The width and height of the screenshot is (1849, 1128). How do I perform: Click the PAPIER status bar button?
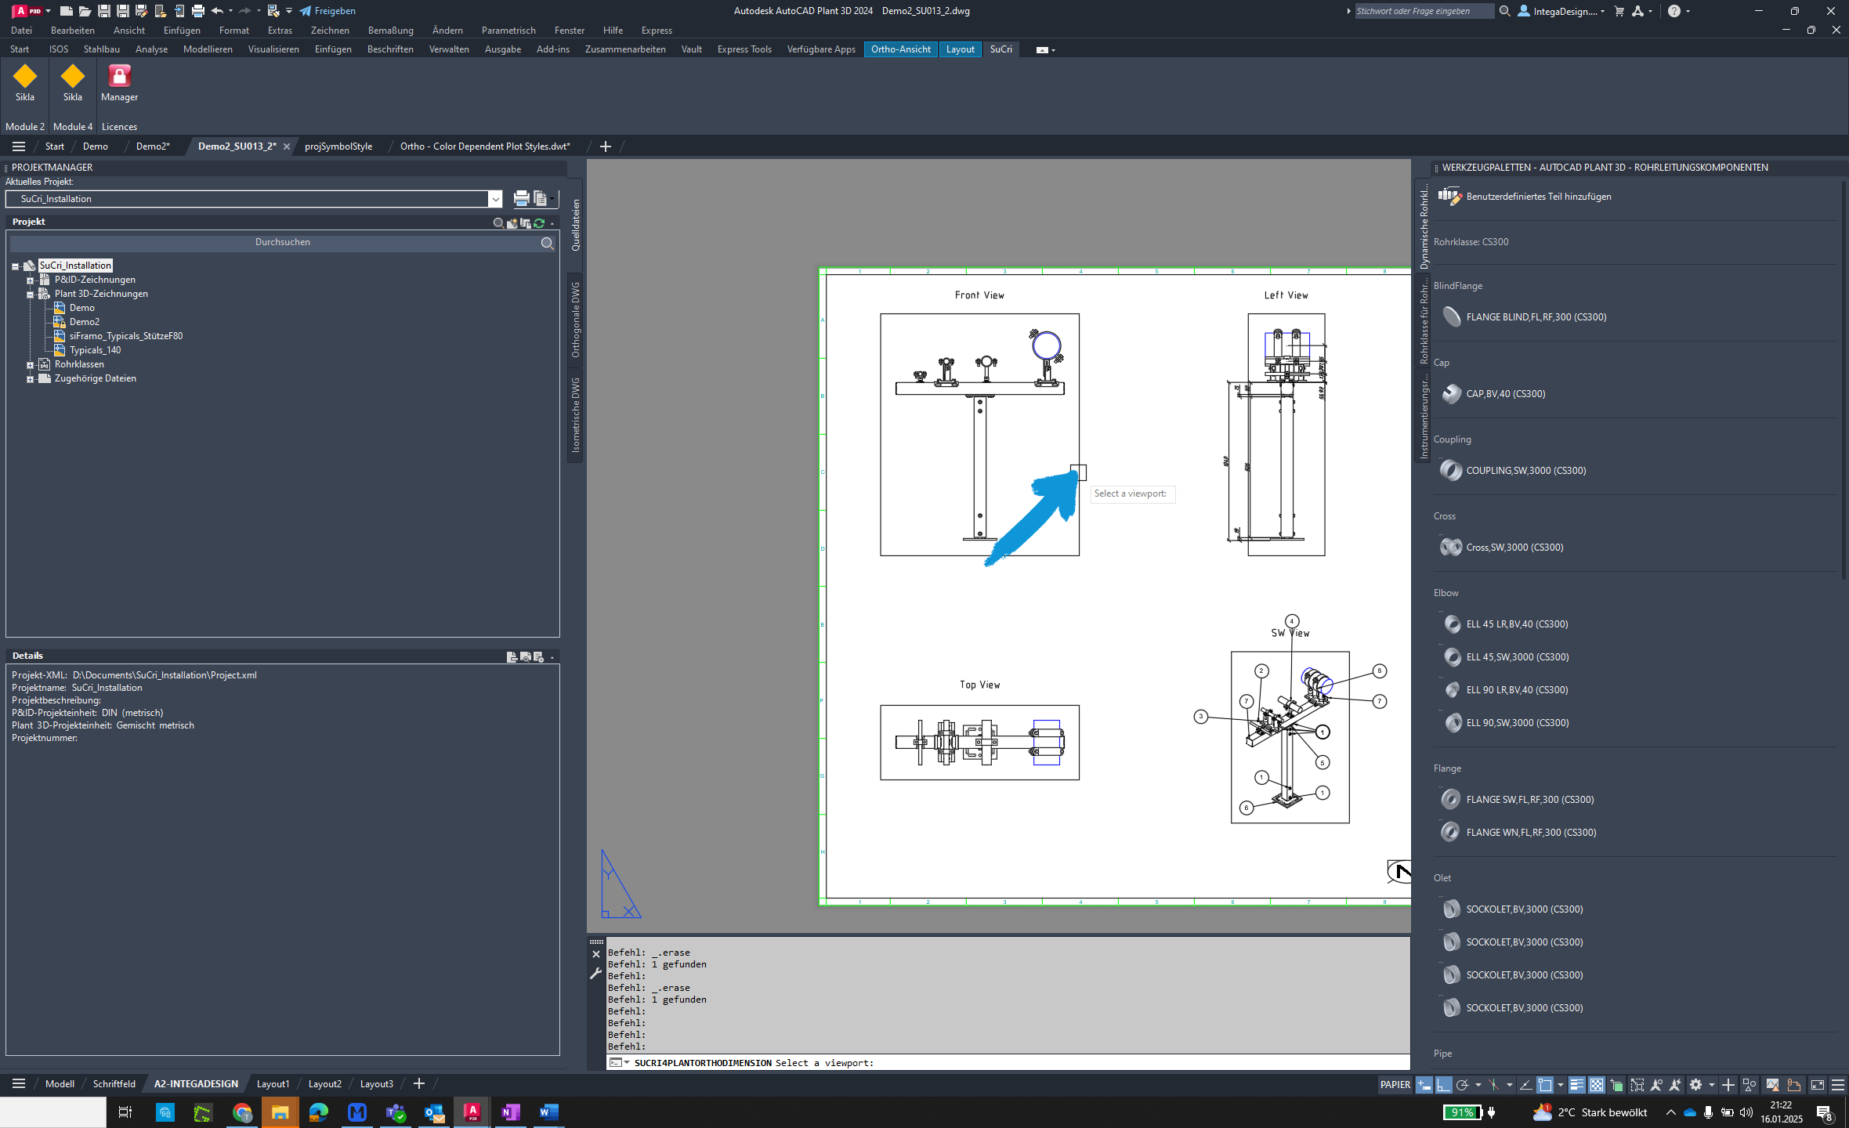click(x=1397, y=1084)
